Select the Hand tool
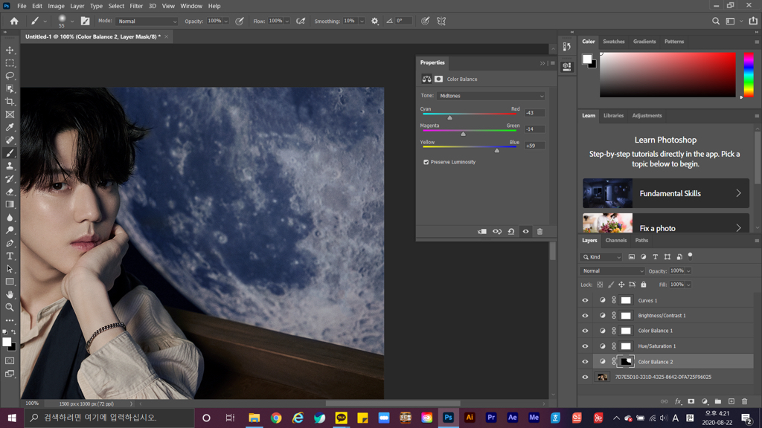Screen dimensions: 762x428 point(10,294)
